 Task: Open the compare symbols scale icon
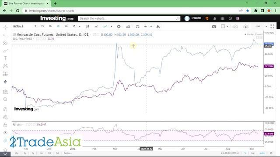pos(137,27)
